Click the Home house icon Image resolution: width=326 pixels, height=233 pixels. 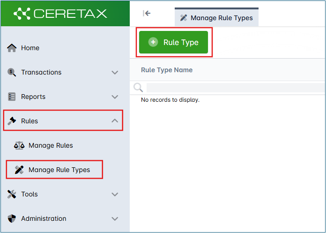click(12, 48)
